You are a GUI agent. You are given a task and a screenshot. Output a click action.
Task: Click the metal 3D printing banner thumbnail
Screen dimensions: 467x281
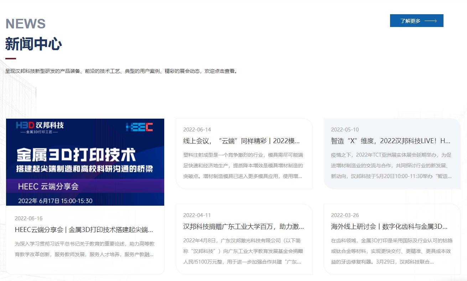(x=85, y=162)
